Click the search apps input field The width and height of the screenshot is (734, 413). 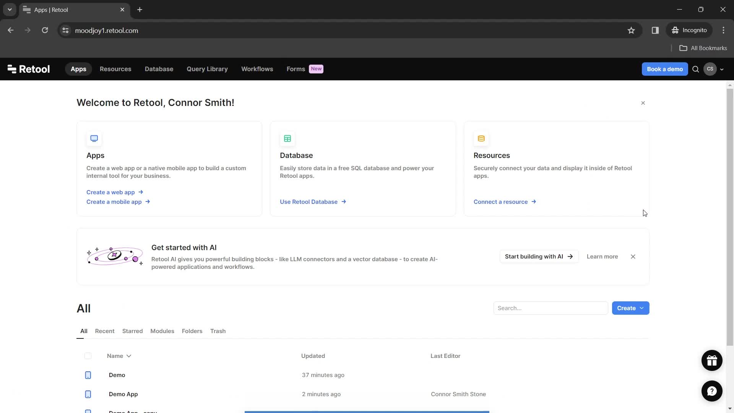pyautogui.click(x=550, y=308)
